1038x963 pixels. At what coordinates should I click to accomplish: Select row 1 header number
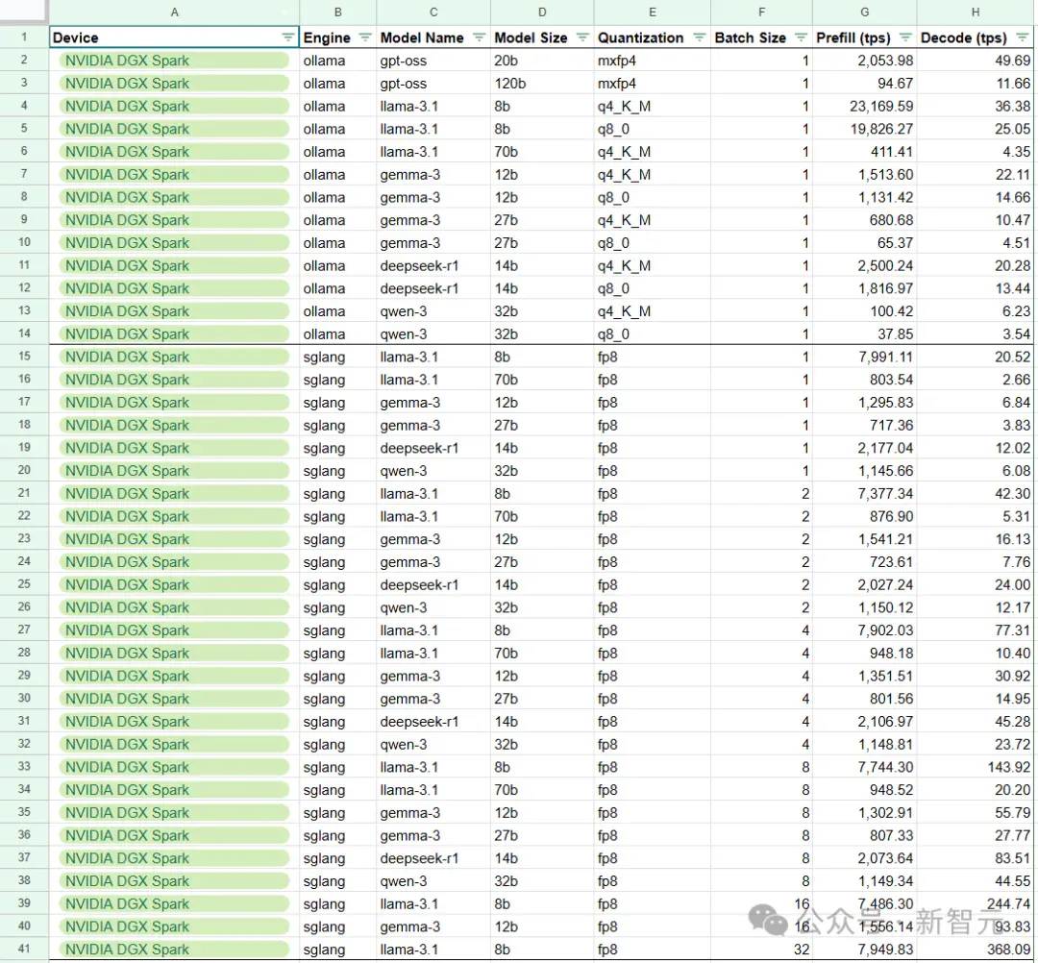click(24, 37)
